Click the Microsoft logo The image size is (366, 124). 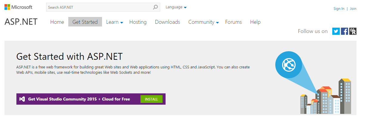pos(18,7)
